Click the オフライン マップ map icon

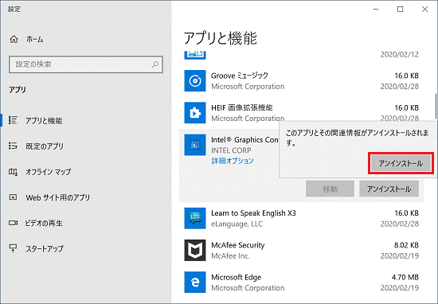point(13,172)
